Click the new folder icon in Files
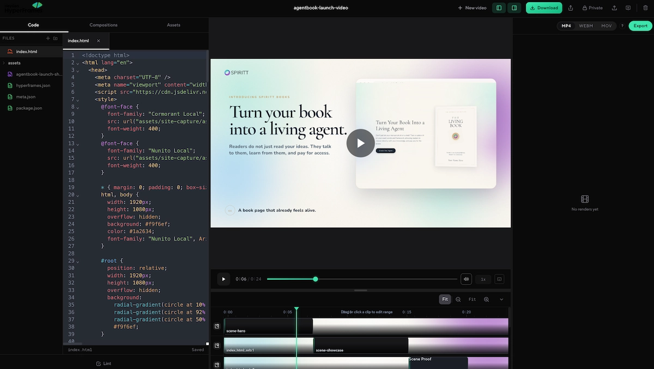The width and height of the screenshot is (654, 369). (x=55, y=38)
